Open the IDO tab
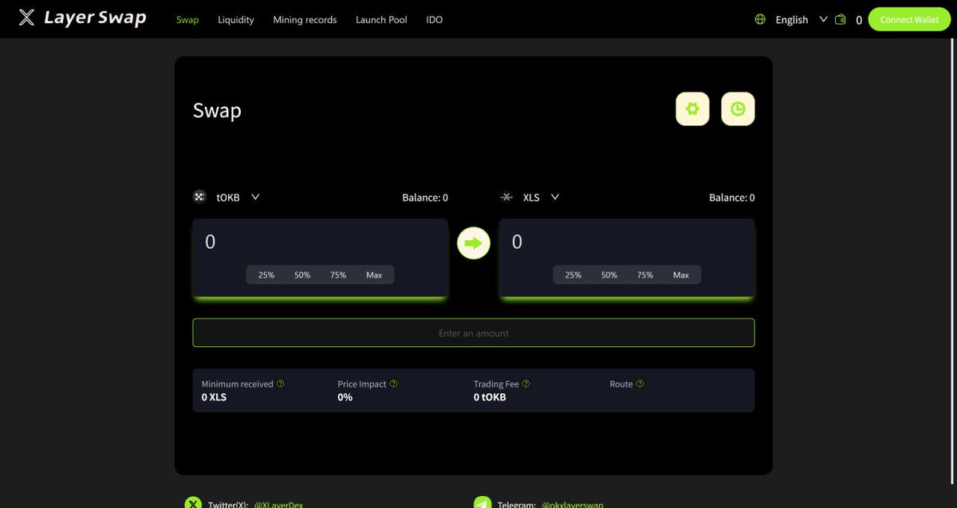The image size is (957, 508). click(435, 19)
